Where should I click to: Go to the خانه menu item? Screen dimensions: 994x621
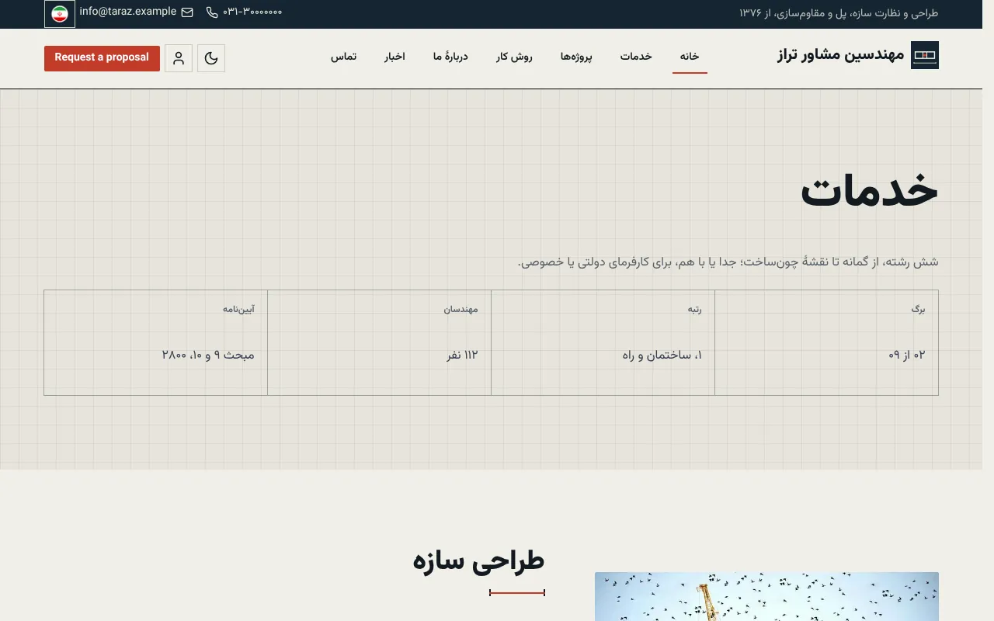[690, 57]
